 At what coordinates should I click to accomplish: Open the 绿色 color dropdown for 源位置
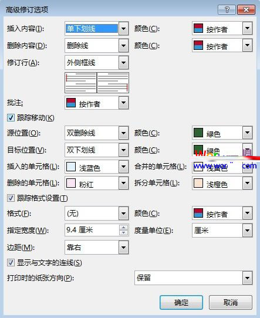tap(247, 133)
